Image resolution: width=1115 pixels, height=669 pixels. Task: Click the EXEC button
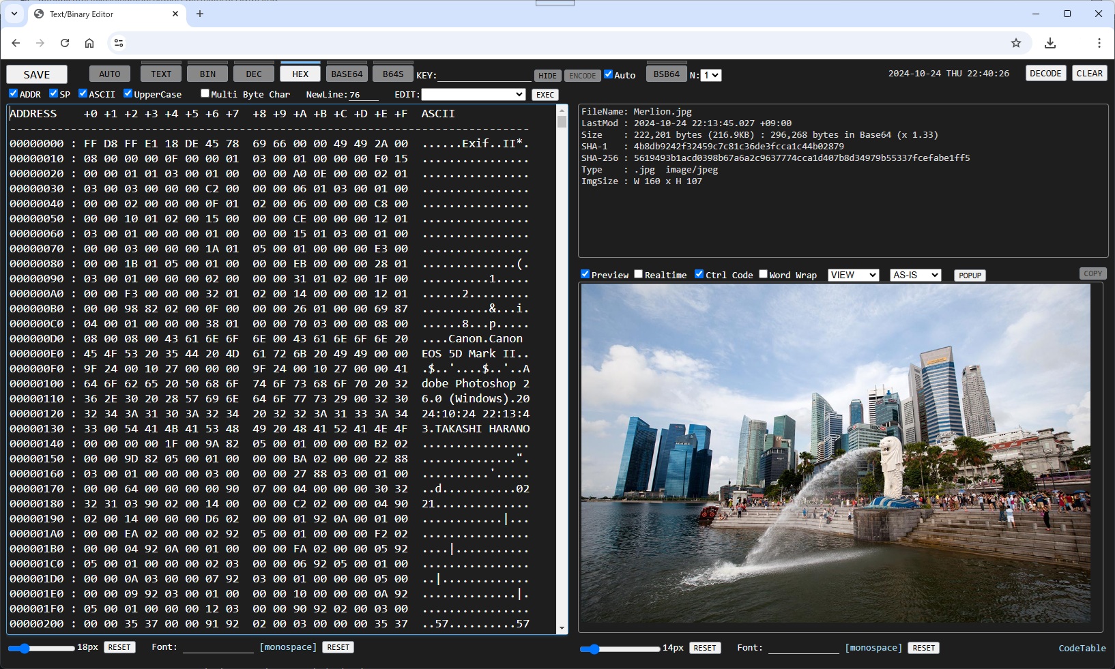click(545, 95)
